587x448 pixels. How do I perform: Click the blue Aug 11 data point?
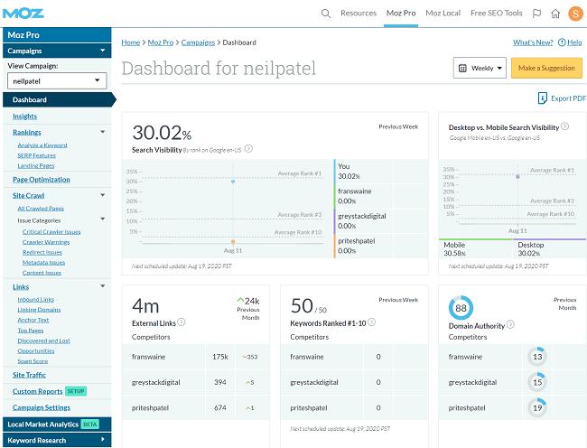(233, 182)
